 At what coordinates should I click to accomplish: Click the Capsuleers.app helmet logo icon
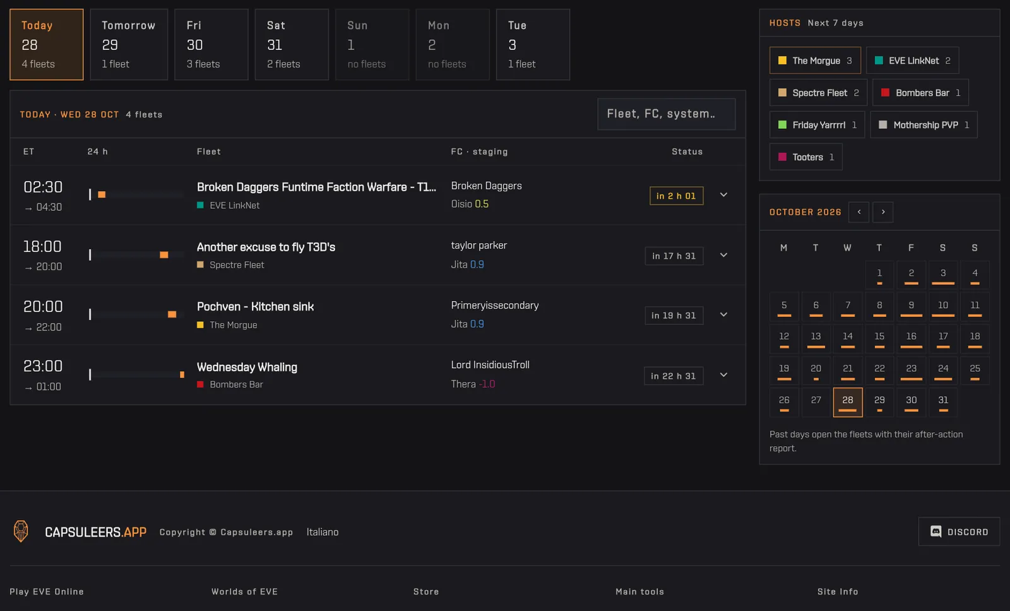[x=21, y=531]
